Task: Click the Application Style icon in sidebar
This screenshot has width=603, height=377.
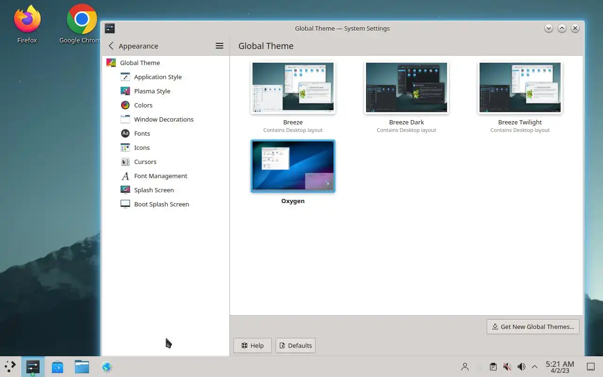Action: [x=125, y=77]
